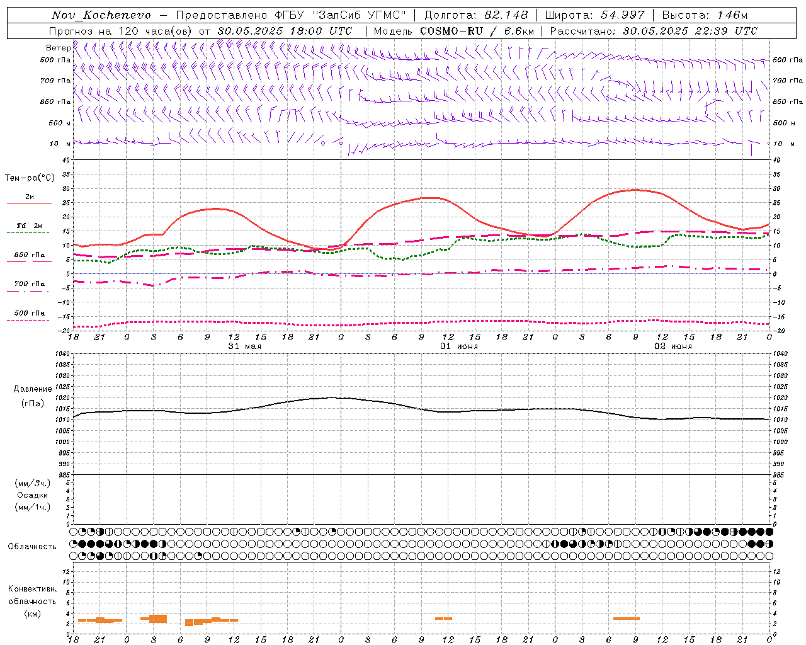This screenshot has width=806, height=645.
Task: Select the calculation time 30.05.2025 22:39 UTC
Action: tap(690, 31)
